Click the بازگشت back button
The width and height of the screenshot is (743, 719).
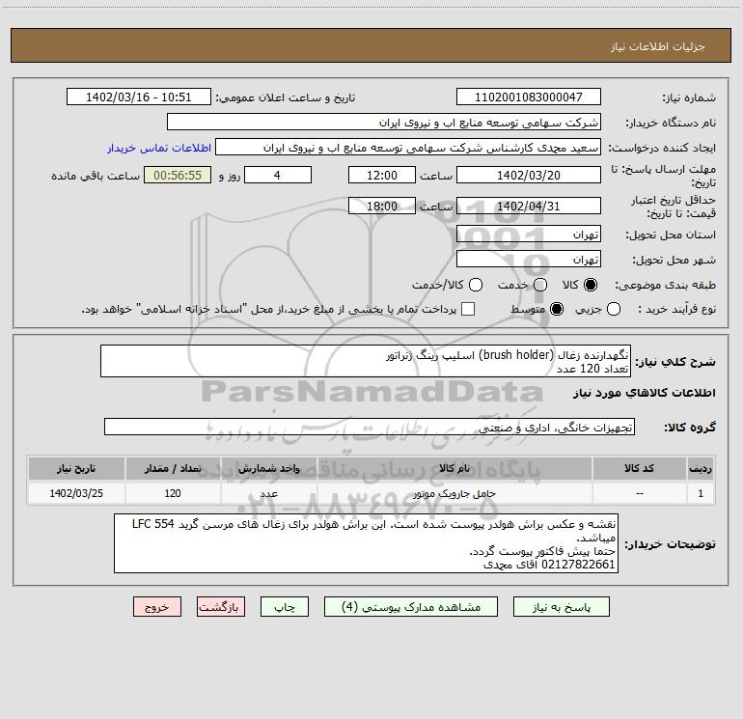click(x=221, y=607)
